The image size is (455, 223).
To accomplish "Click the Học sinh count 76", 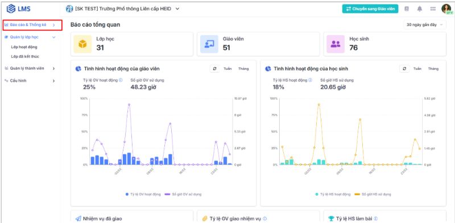I will [353, 48].
